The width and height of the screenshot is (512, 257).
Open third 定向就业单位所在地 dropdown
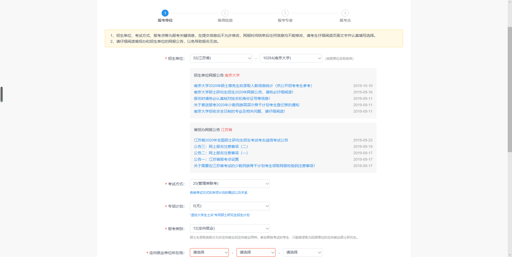coord(302,252)
